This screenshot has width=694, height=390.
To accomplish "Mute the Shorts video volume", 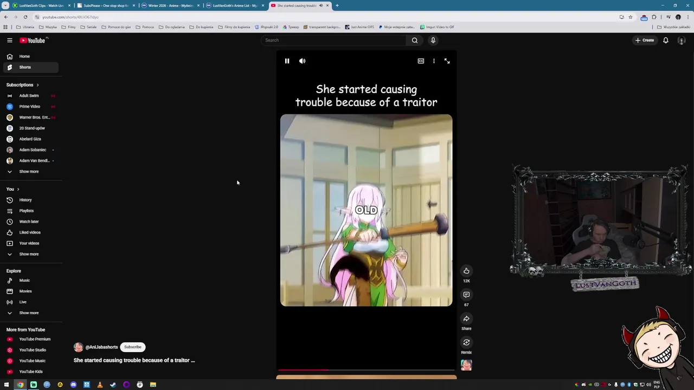I will [x=302, y=61].
